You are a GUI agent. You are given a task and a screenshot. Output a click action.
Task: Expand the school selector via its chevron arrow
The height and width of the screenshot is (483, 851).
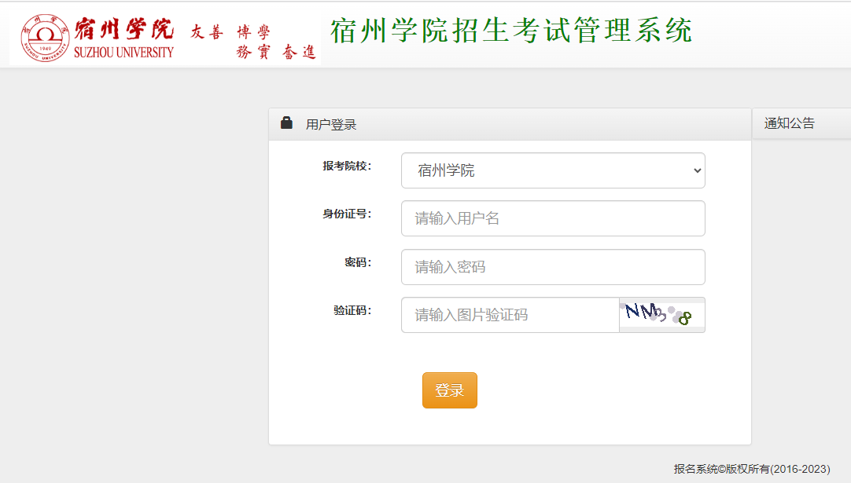tap(695, 170)
